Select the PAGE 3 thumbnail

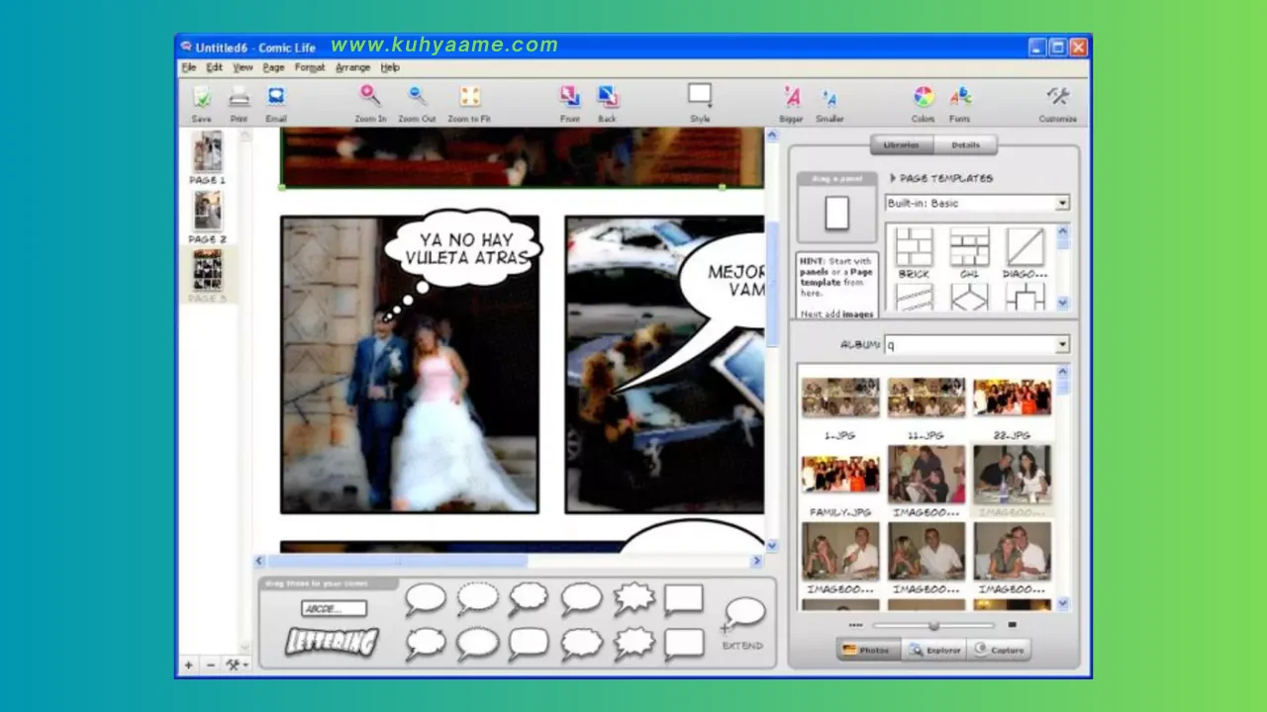(208, 270)
